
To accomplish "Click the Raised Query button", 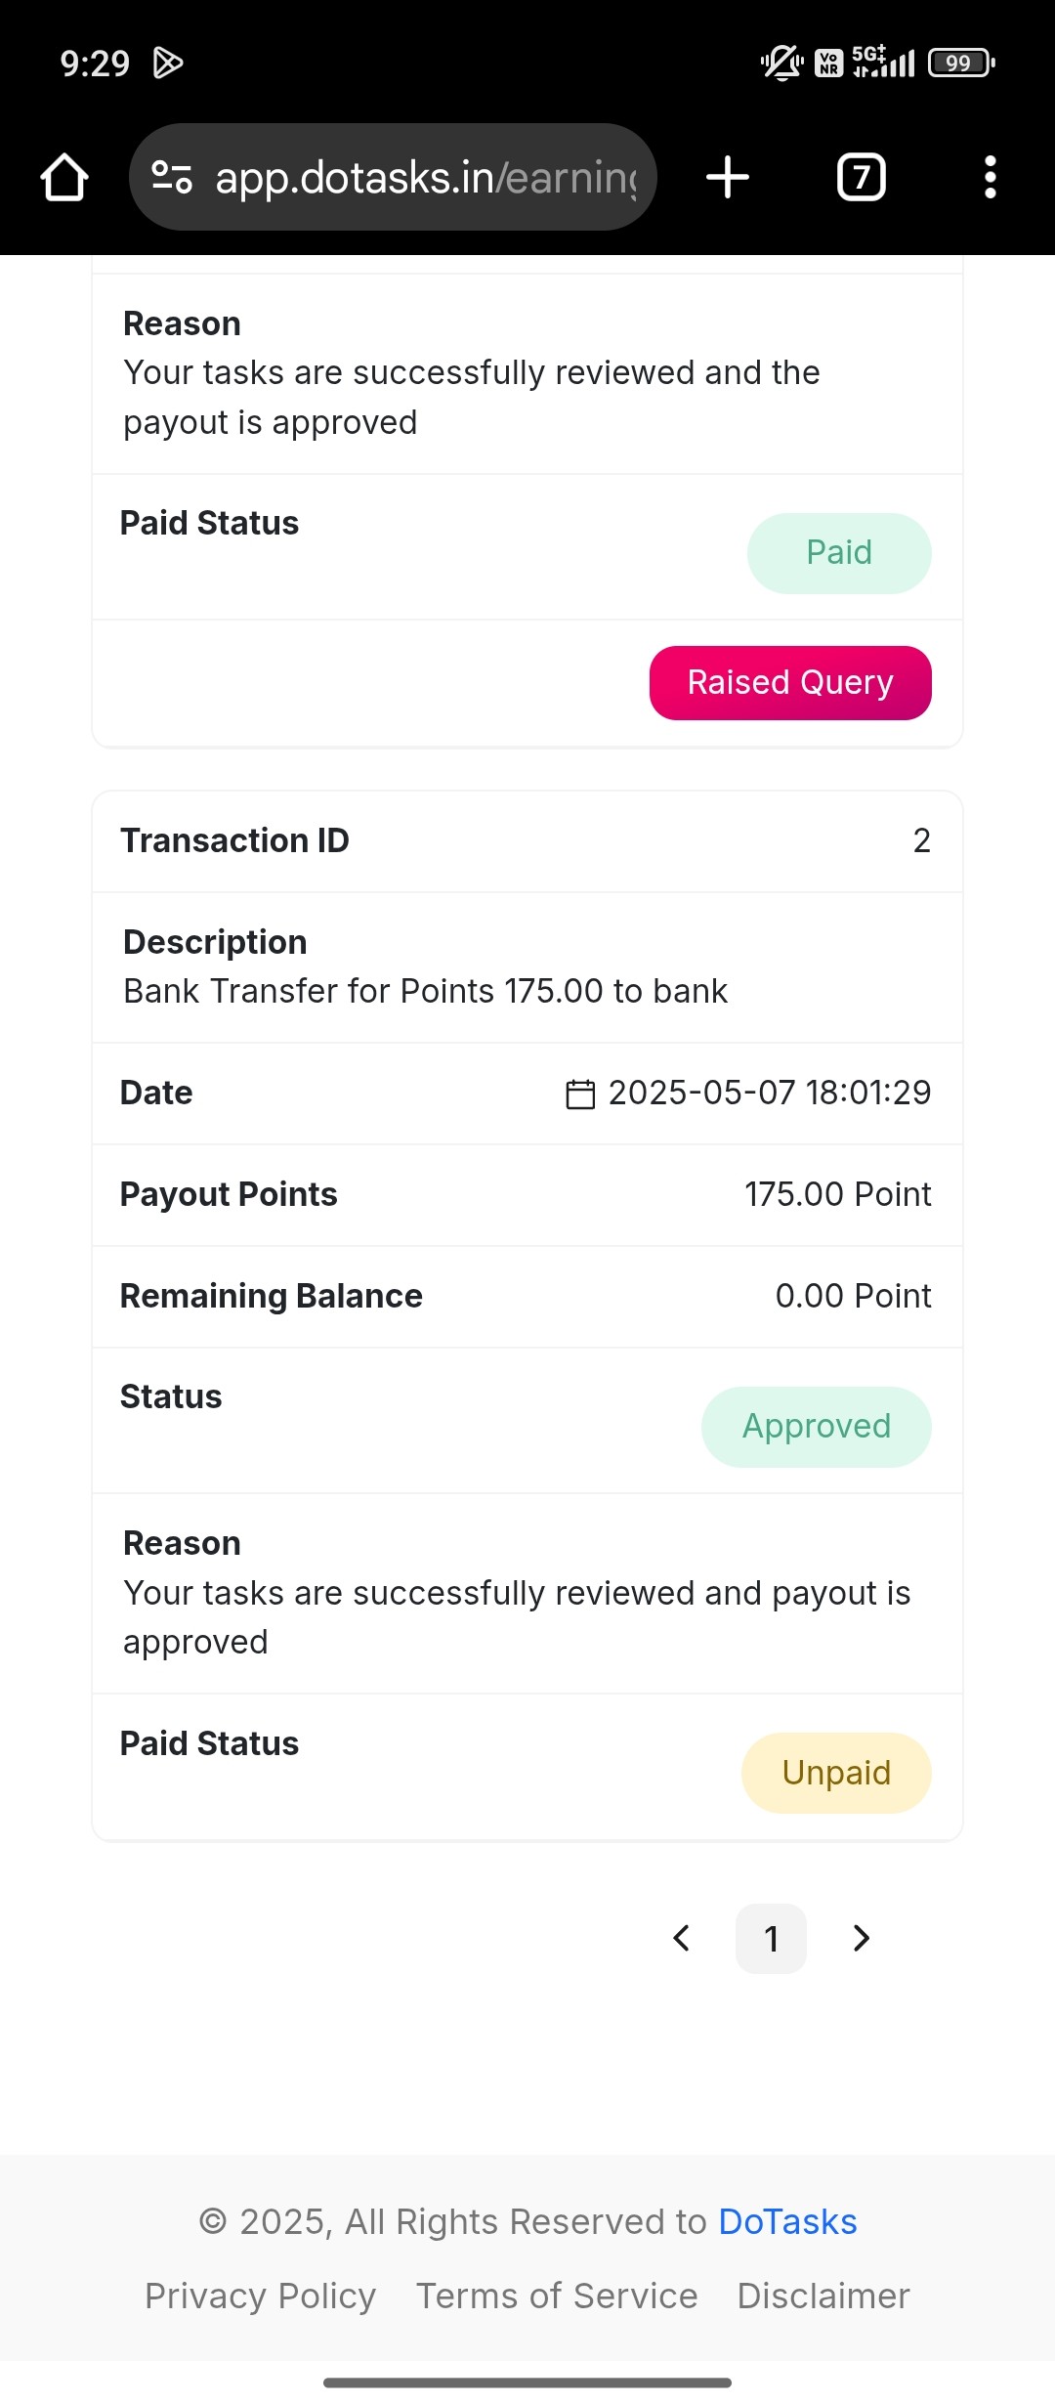I will 790,682.
